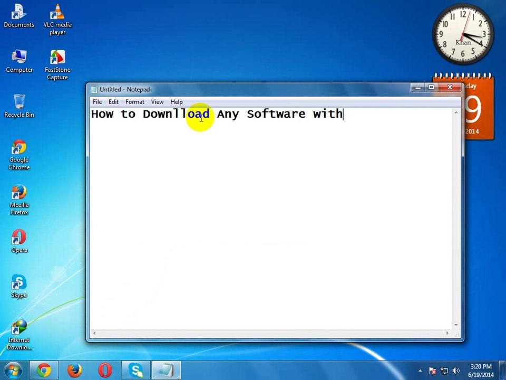Click the vertical scrollbar down arrow in Notepad

tap(456, 325)
